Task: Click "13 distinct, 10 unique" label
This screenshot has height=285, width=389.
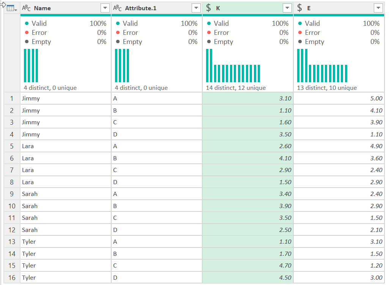Action: [327, 88]
